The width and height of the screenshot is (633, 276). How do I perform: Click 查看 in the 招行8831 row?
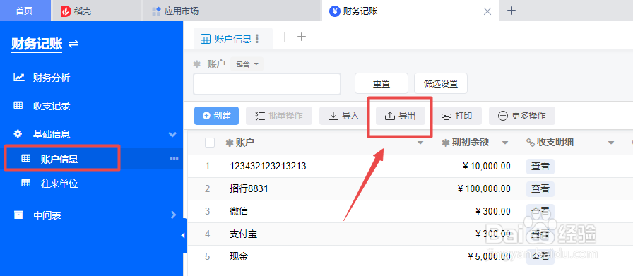point(540,188)
